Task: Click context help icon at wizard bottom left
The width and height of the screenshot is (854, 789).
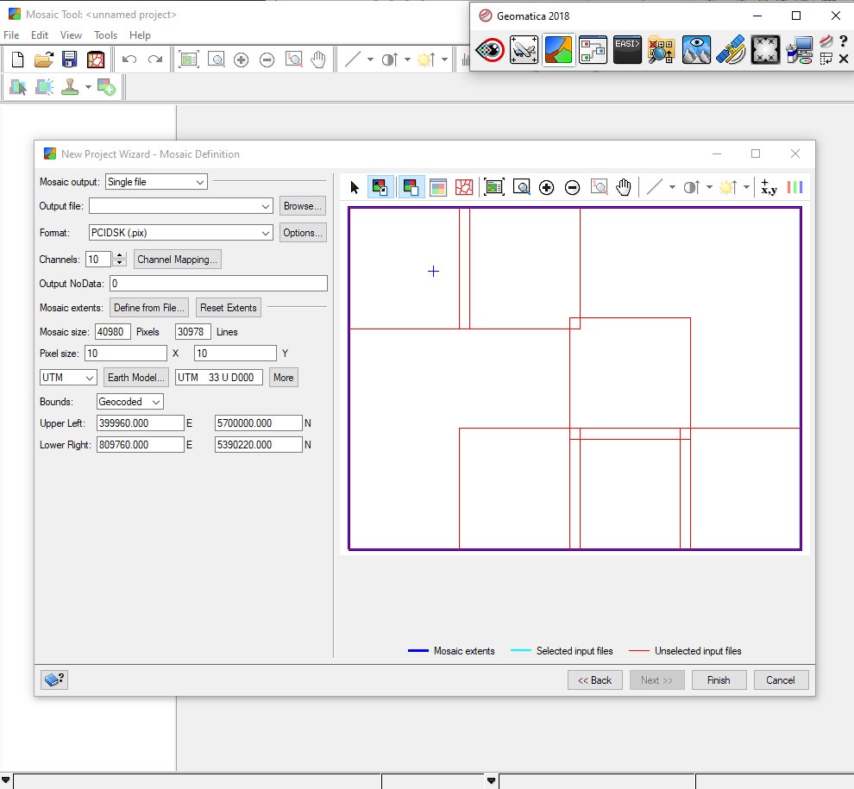Action: click(x=54, y=679)
